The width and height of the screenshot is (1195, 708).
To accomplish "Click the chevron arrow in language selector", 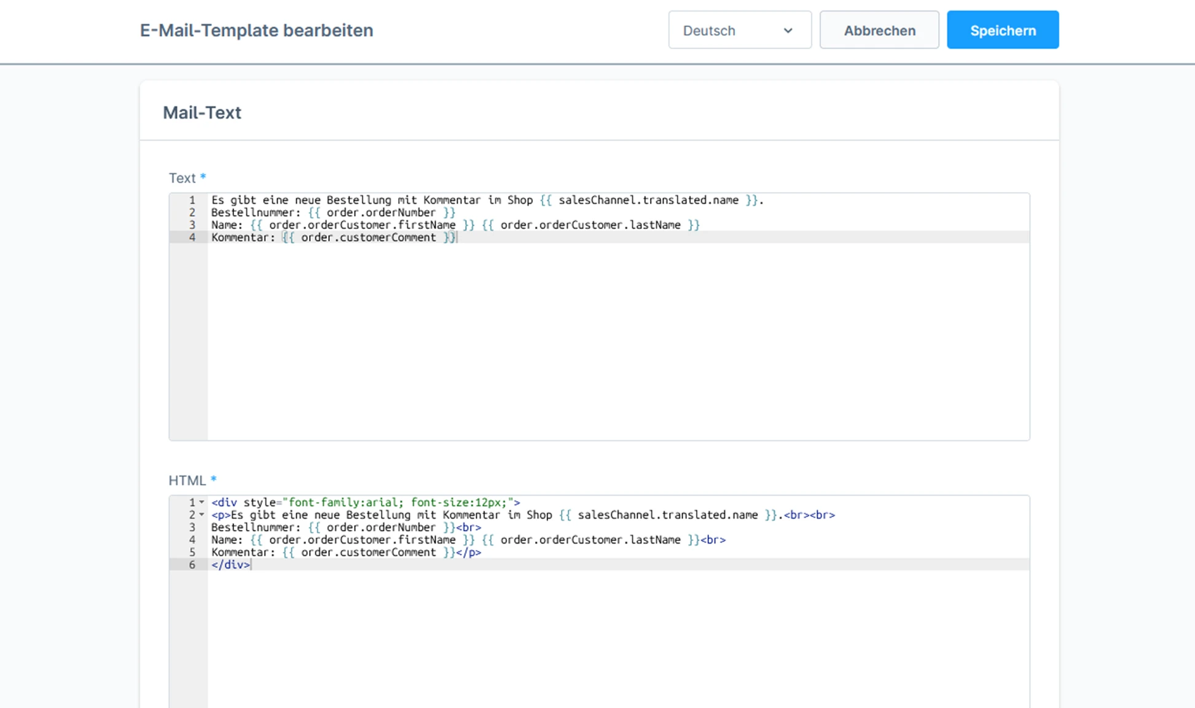I will pos(788,31).
